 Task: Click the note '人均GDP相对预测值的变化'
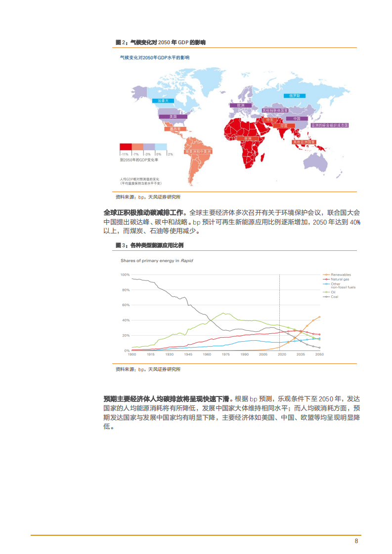(139, 179)
